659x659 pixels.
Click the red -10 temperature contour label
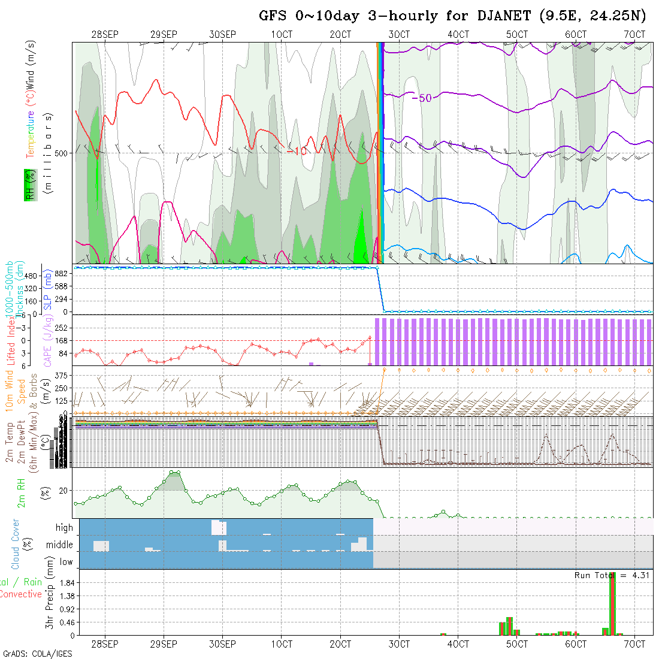297,152
